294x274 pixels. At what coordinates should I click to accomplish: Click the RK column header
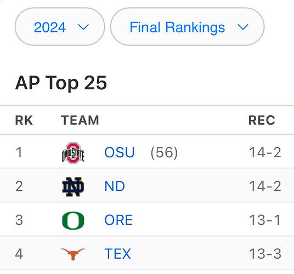[x=24, y=120]
